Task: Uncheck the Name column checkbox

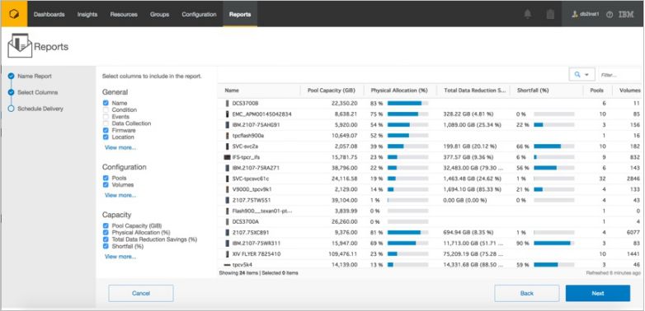Action: coord(106,103)
